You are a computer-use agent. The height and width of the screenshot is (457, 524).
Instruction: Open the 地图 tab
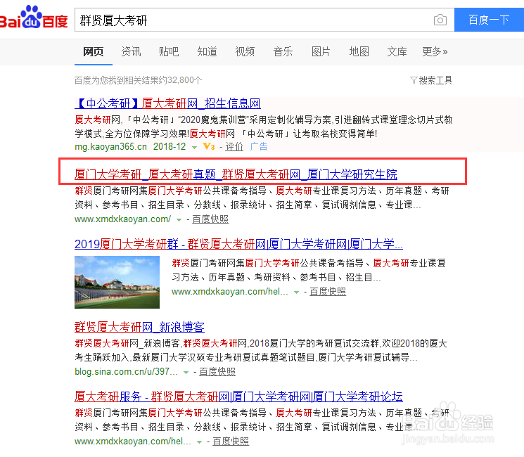[359, 51]
